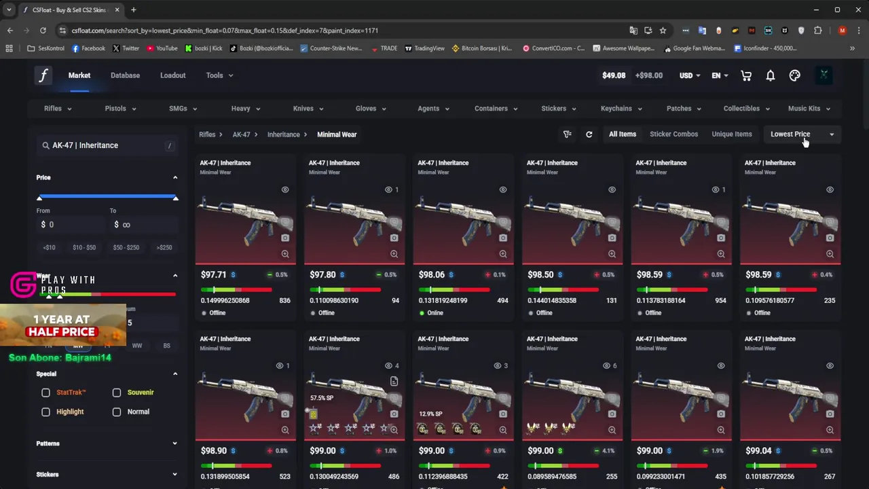Reload the page in Chrome
Screen dimensions: 869x489
(43, 31)
